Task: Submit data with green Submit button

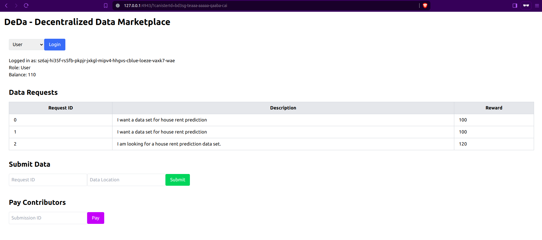Action: click(178, 180)
